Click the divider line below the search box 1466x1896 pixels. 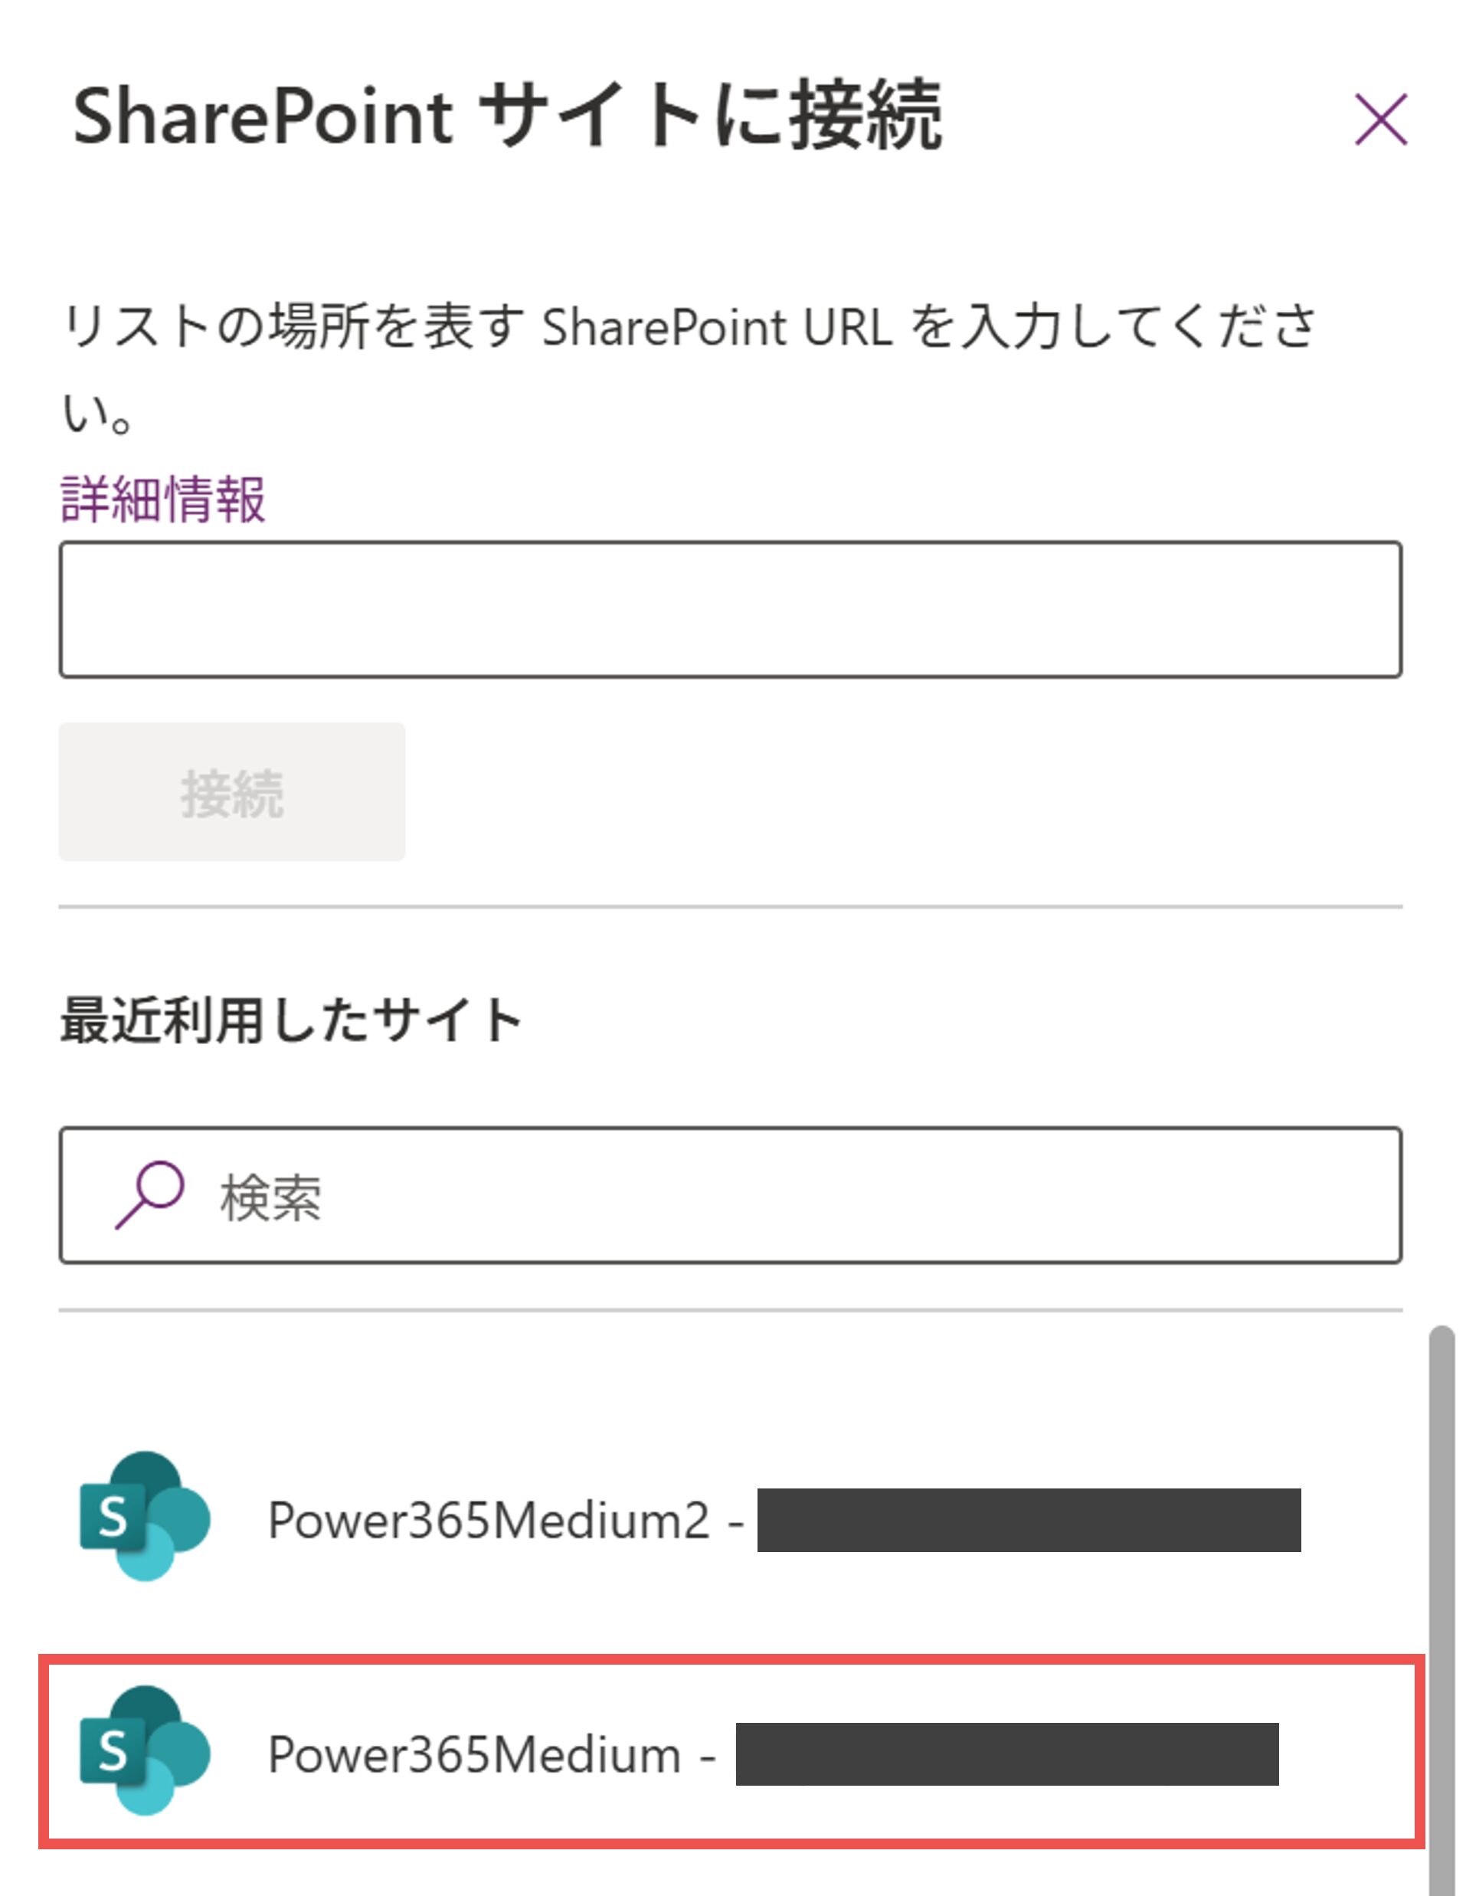tap(730, 1310)
